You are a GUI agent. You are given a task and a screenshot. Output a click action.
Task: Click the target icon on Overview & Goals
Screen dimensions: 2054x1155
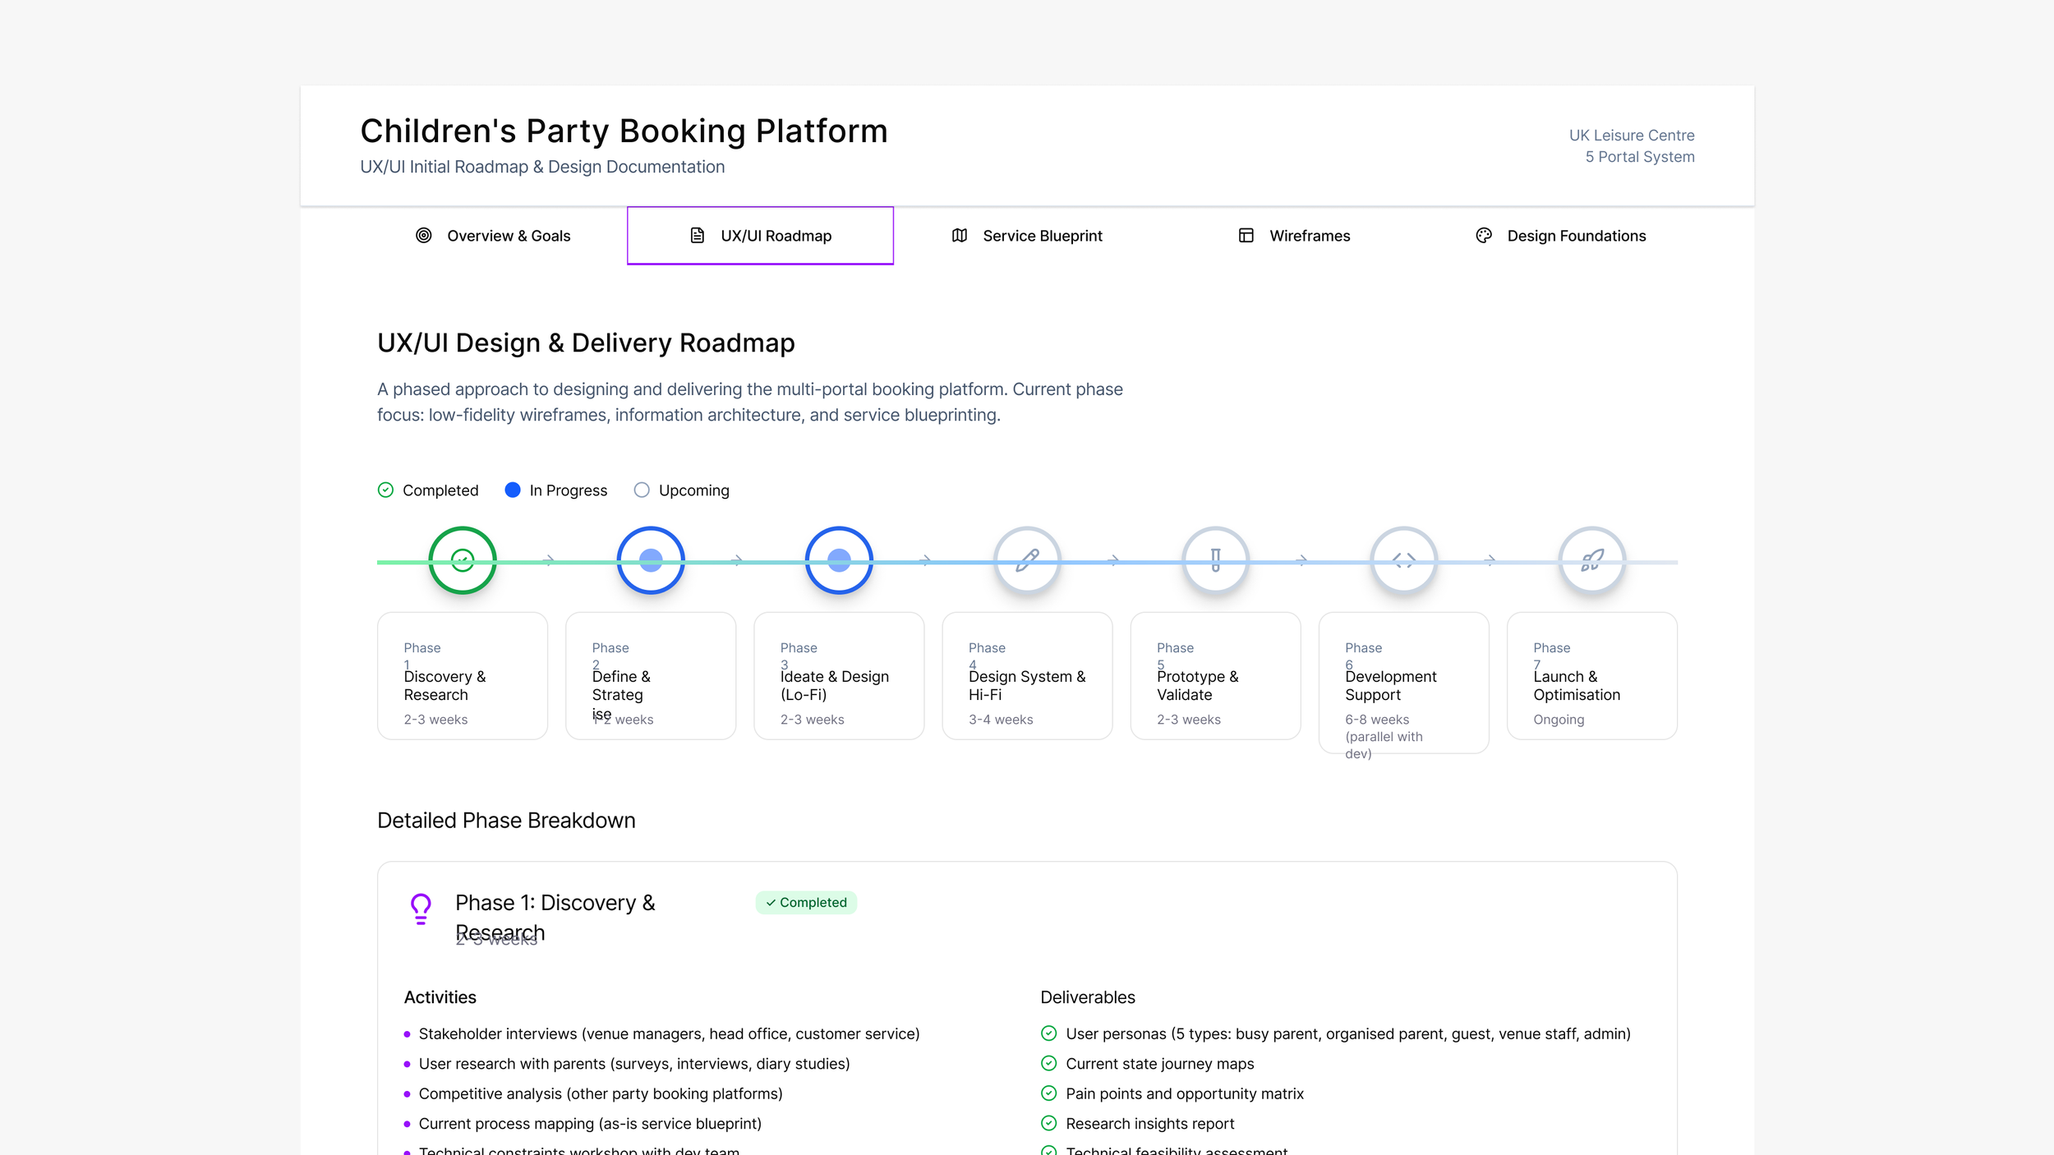coord(424,236)
